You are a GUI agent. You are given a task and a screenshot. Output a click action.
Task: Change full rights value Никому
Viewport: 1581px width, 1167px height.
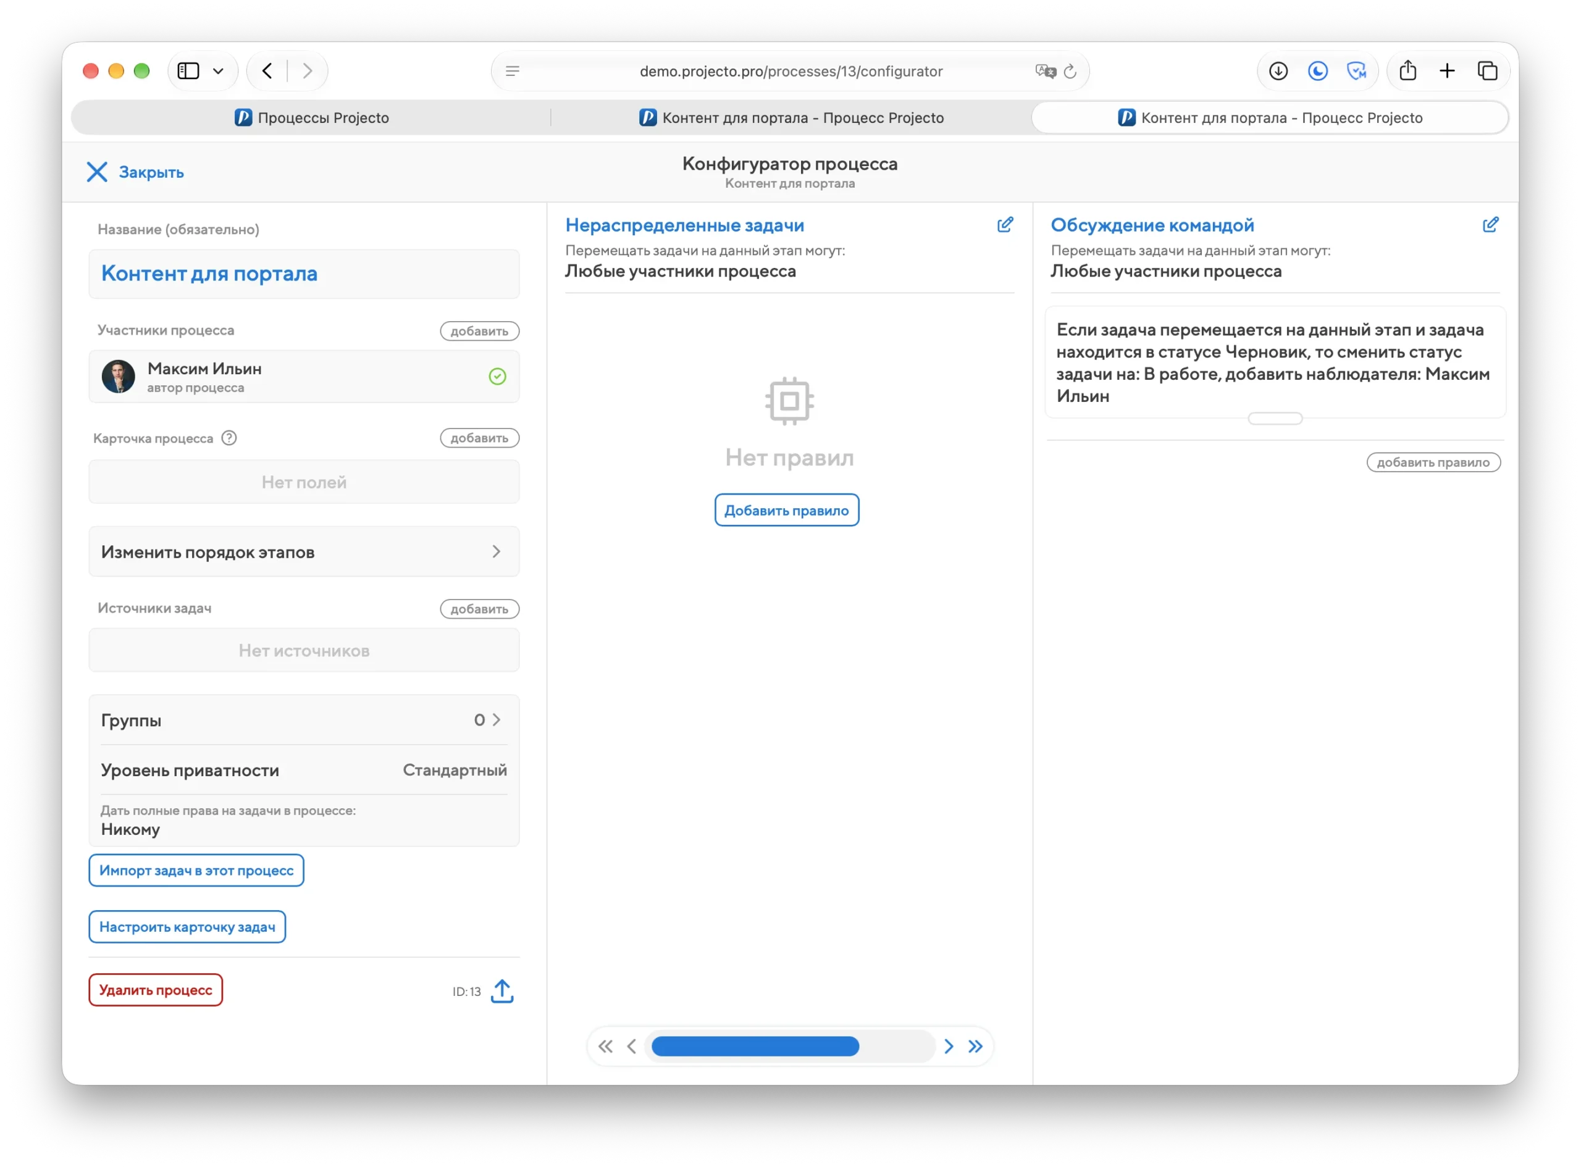click(x=131, y=829)
